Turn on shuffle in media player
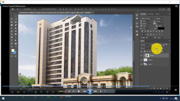180x101 pixels. click(69, 91)
